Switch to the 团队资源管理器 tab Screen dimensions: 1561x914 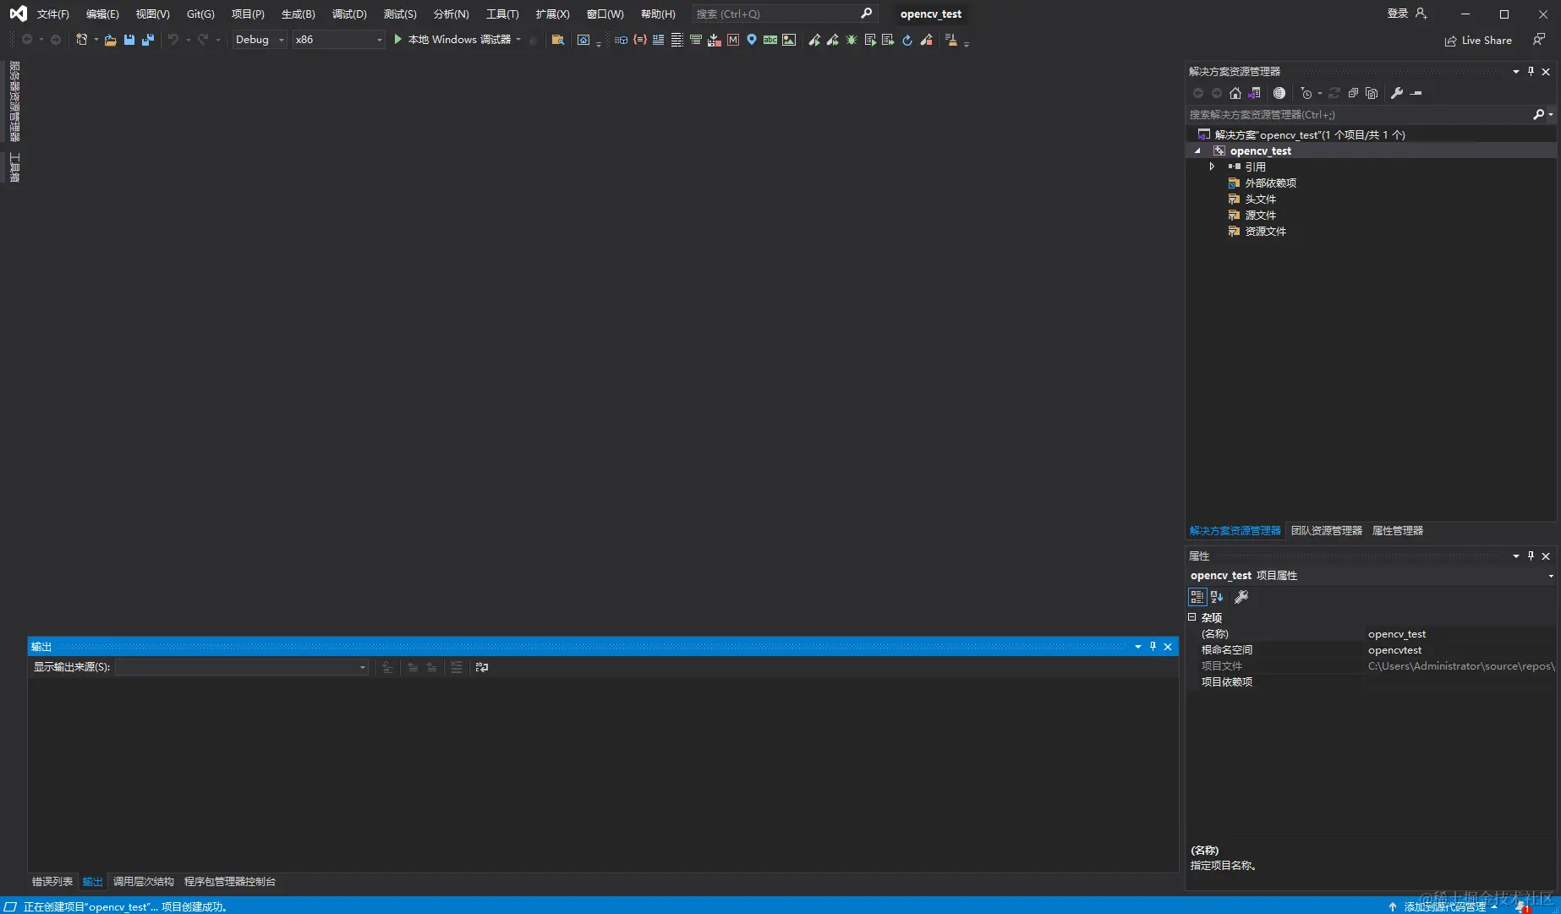coord(1327,530)
